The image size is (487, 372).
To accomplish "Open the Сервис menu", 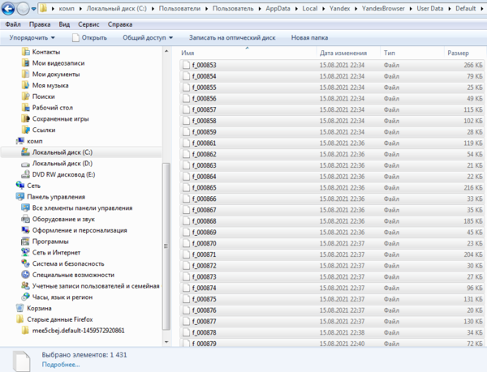I will tap(88, 24).
